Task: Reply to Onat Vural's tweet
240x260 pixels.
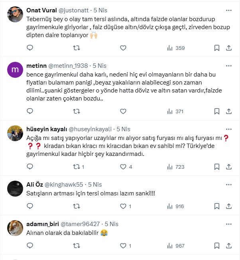Action: tap(30, 48)
